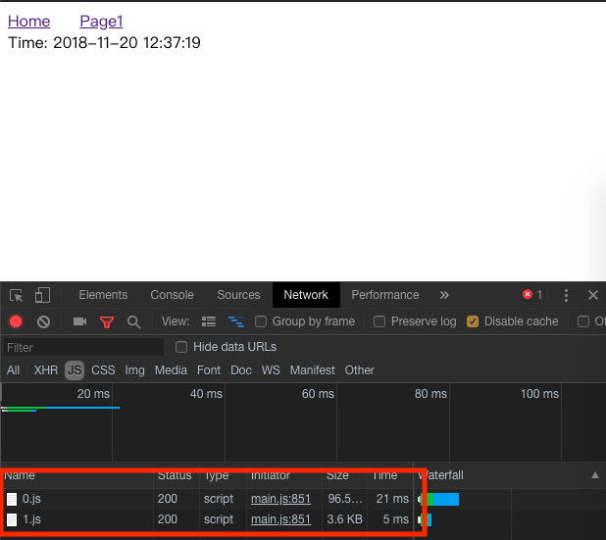Filter requests by Other
This screenshot has height=540, width=606.
point(360,370)
